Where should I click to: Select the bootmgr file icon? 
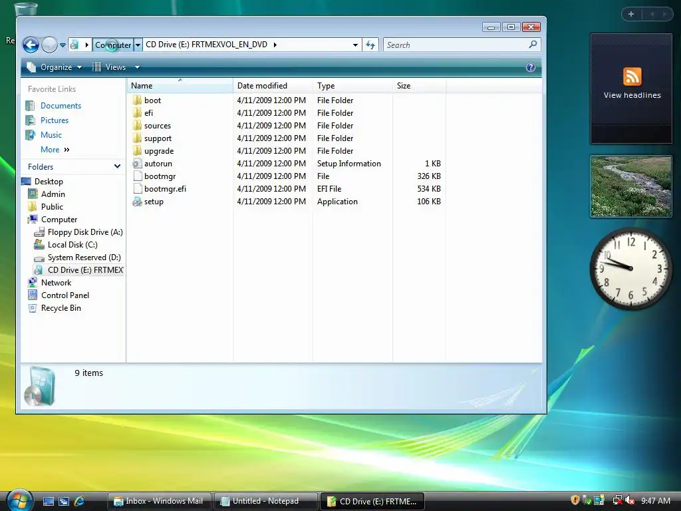137,176
